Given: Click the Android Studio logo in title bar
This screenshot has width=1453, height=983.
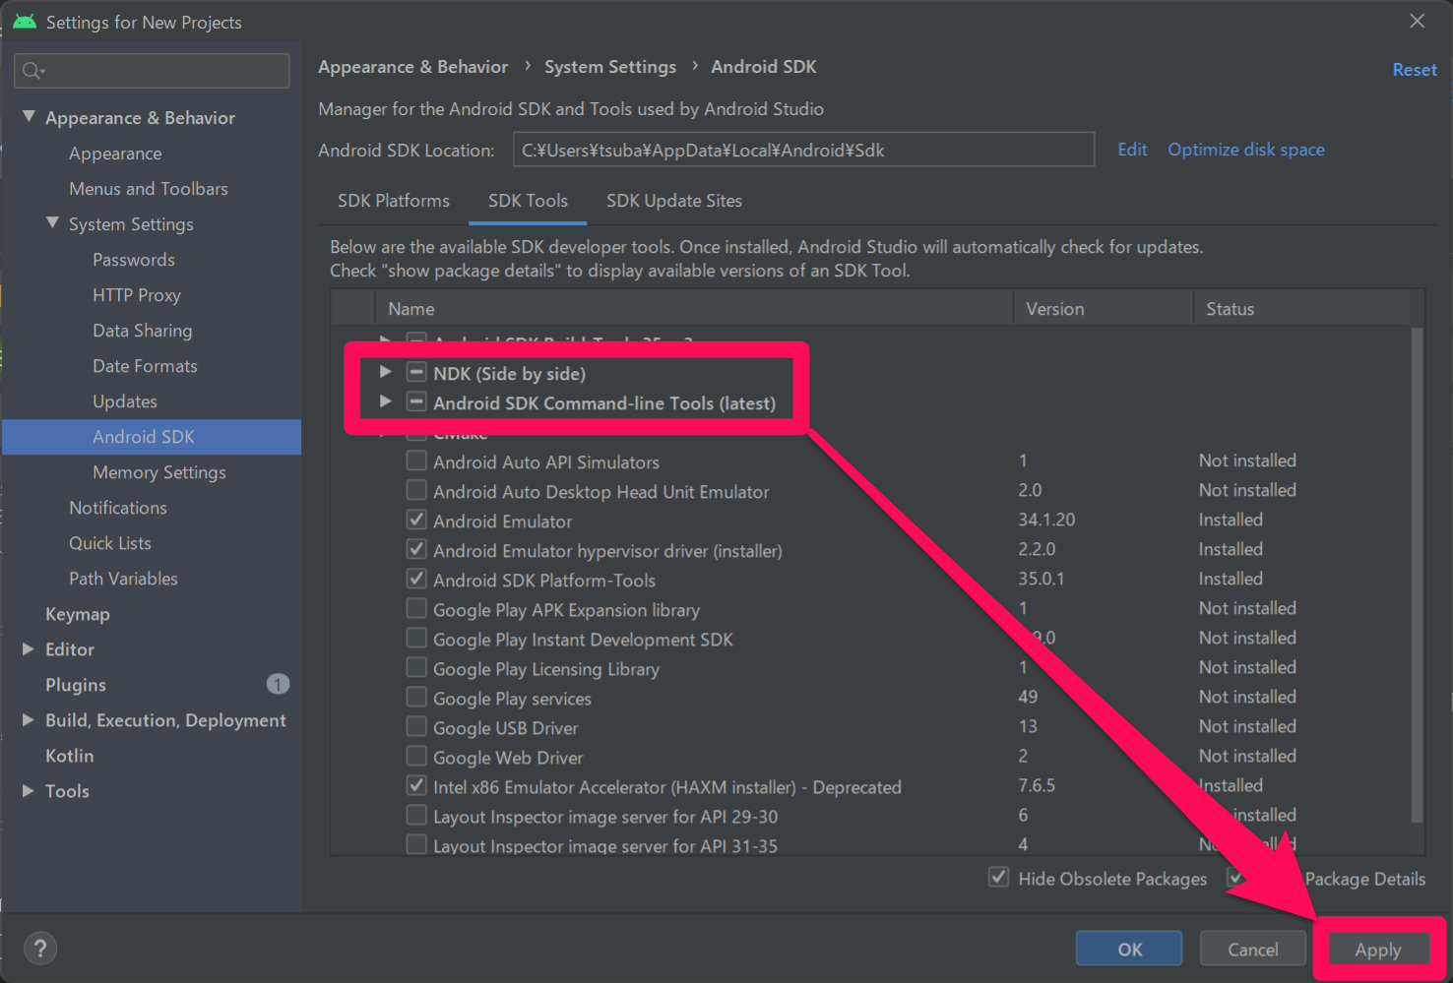Looking at the screenshot, I should (25, 22).
